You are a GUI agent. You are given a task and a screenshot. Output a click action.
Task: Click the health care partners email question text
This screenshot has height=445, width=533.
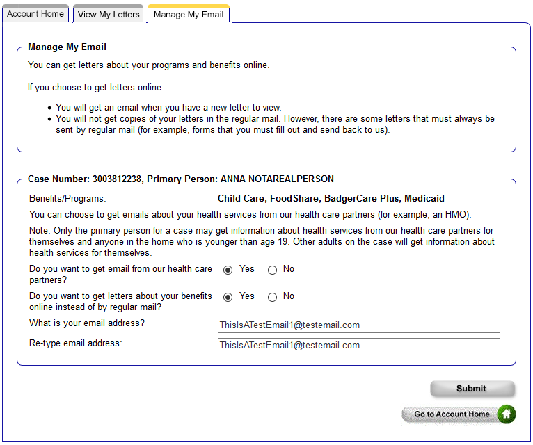click(120, 274)
